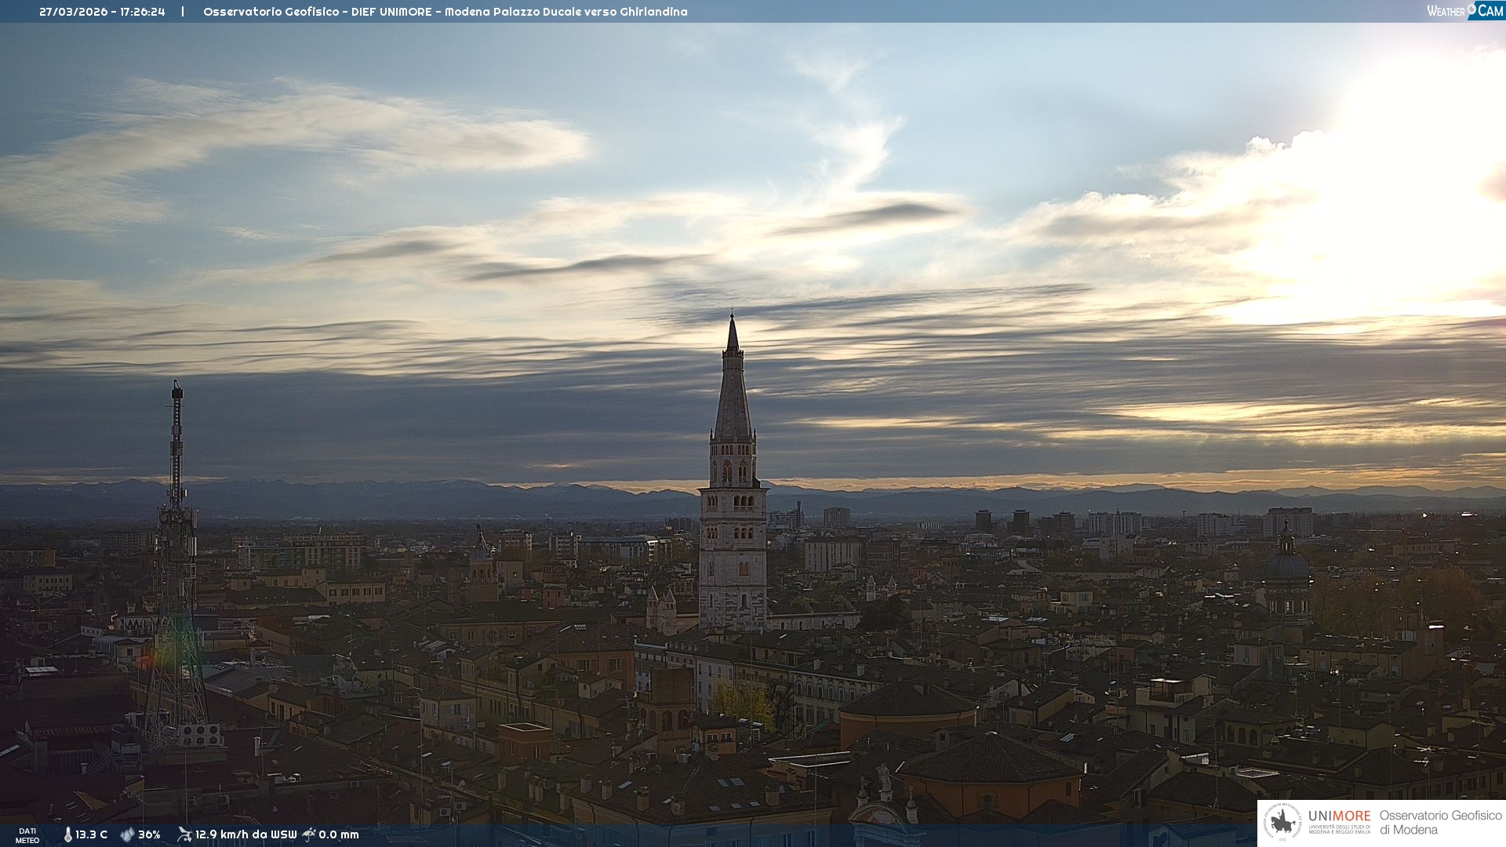
Task: Click the 36% humidity value
Action: point(149,835)
